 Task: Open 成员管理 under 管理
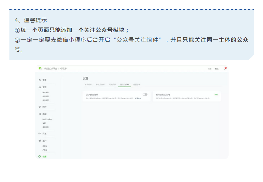coord(46,96)
